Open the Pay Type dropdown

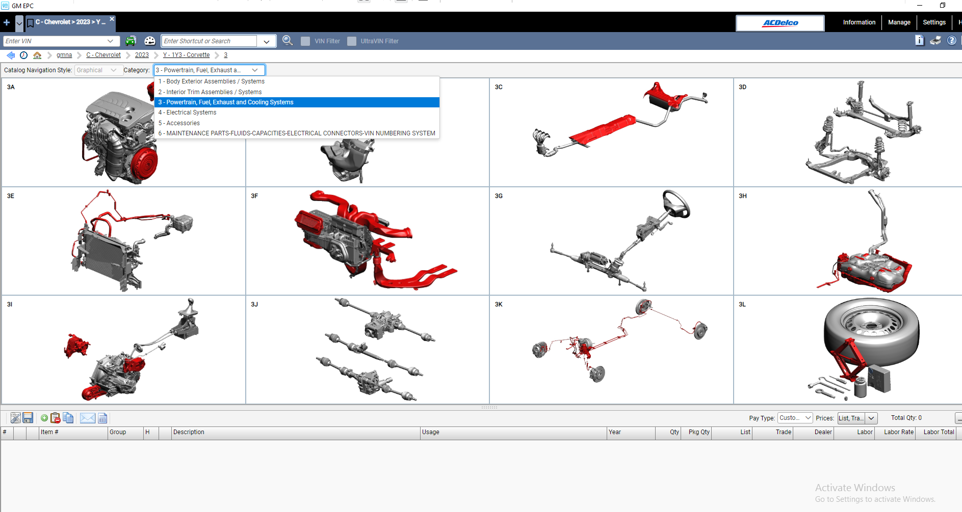coord(795,418)
